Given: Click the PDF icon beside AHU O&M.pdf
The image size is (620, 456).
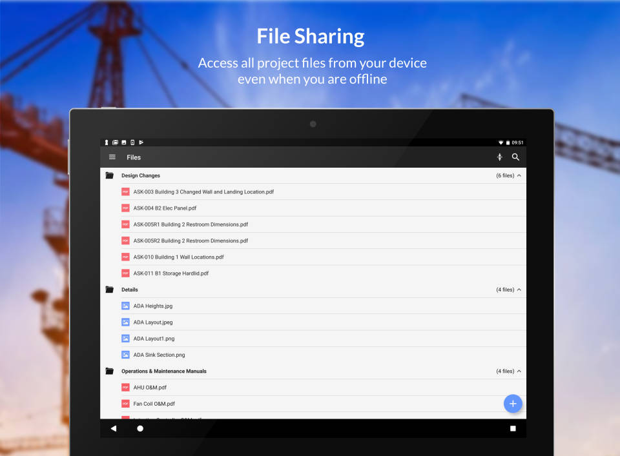Looking at the screenshot, I should [125, 387].
